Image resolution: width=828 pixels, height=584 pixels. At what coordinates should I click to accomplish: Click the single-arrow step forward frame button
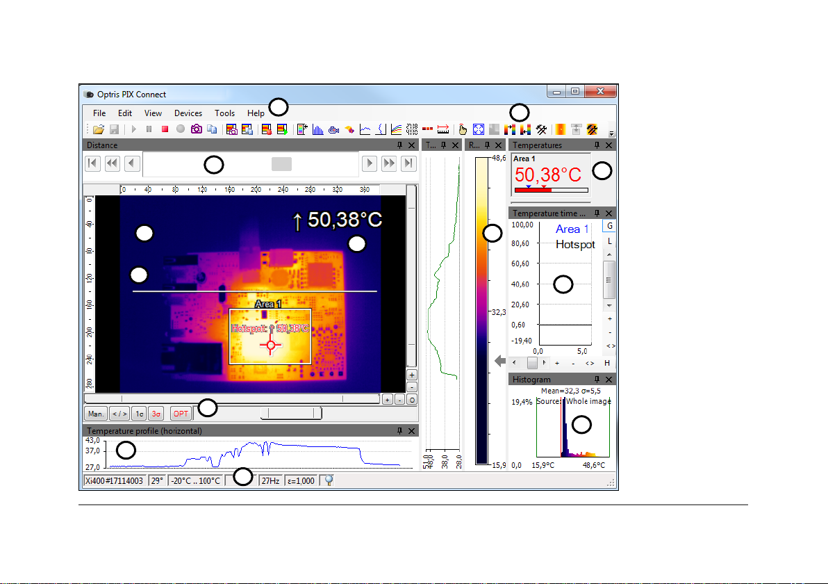369,163
